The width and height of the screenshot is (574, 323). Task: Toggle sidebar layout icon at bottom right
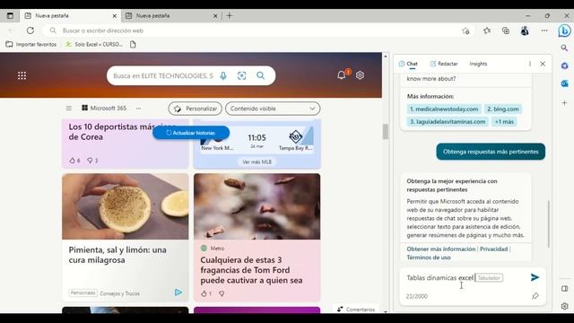(x=564, y=289)
